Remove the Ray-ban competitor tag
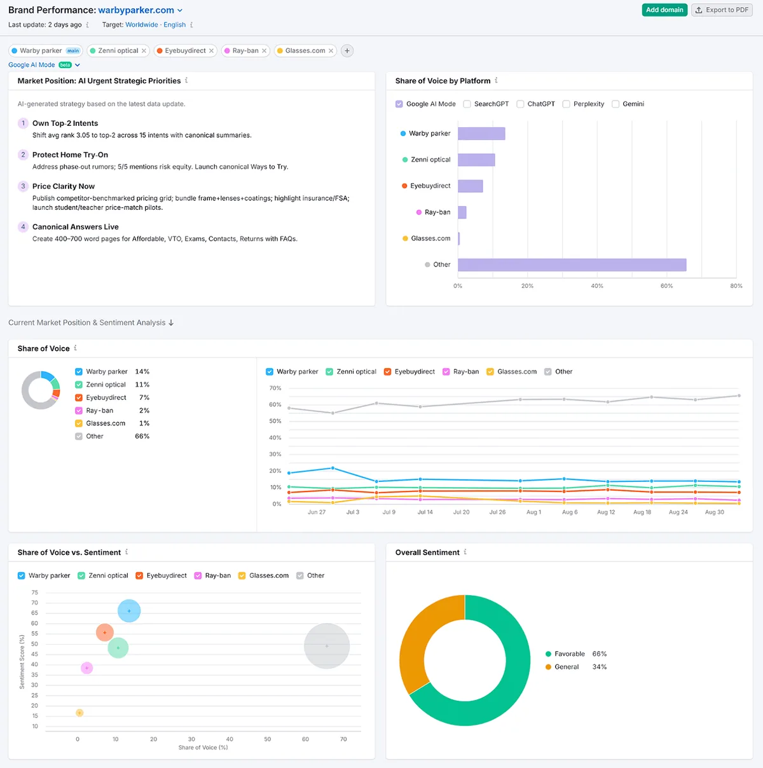The width and height of the screenshot is (763, 768). pos(264,51)
